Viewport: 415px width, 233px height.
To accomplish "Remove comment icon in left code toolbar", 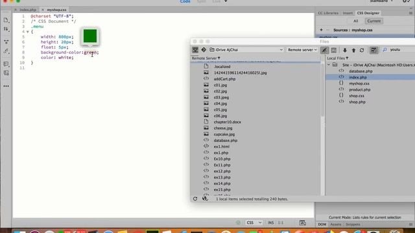I will 6,73.
